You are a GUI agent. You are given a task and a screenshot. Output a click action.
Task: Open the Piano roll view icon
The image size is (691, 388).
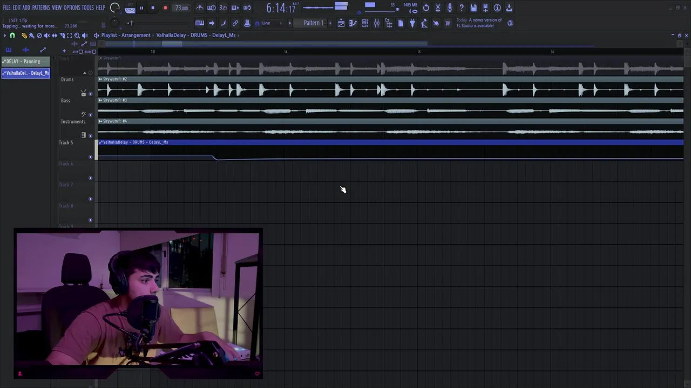(353, 23)
